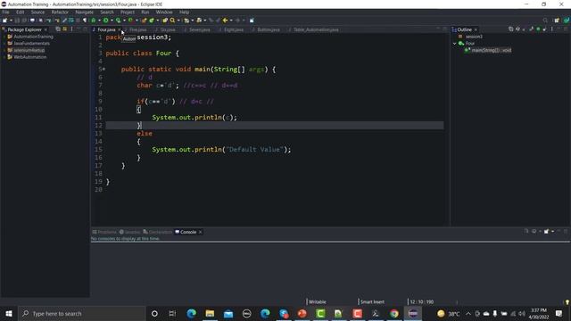Click the Pin Editor toolbar icon
The height and width of the screenshot is (321, 571).
click(x=252, y=21)
